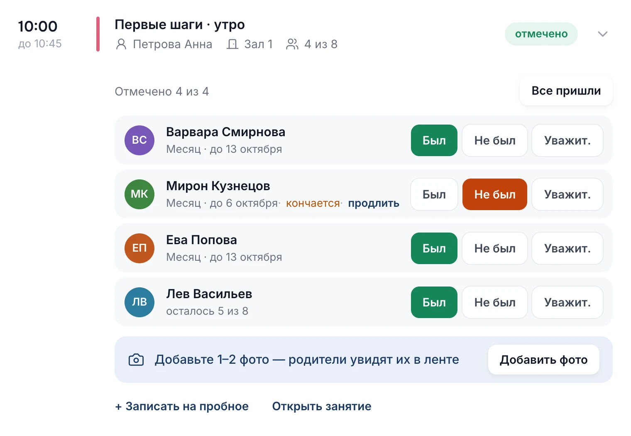Click + Записать на пробное
This screenshot has height=436, width=631.
pos(182,406)
